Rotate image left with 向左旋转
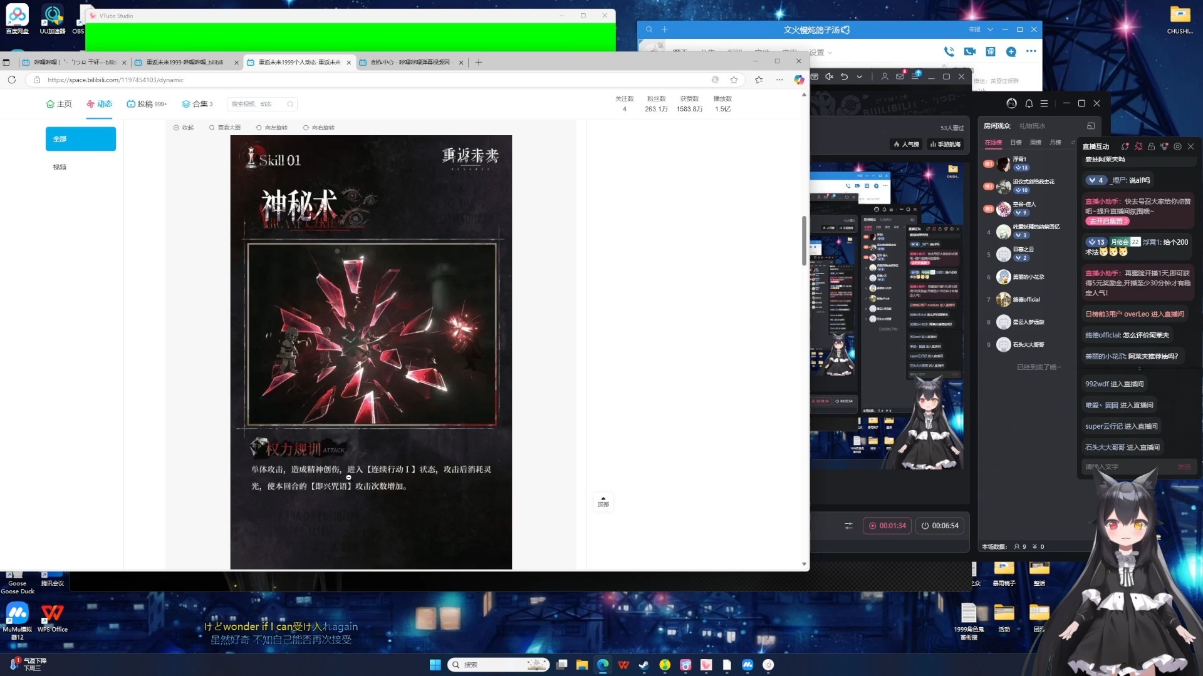Screen dimensions: 1203x676 (x=272, y=128)
